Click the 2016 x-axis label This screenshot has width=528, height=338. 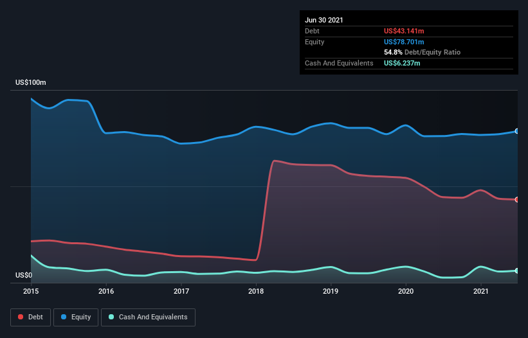point(106,291)
